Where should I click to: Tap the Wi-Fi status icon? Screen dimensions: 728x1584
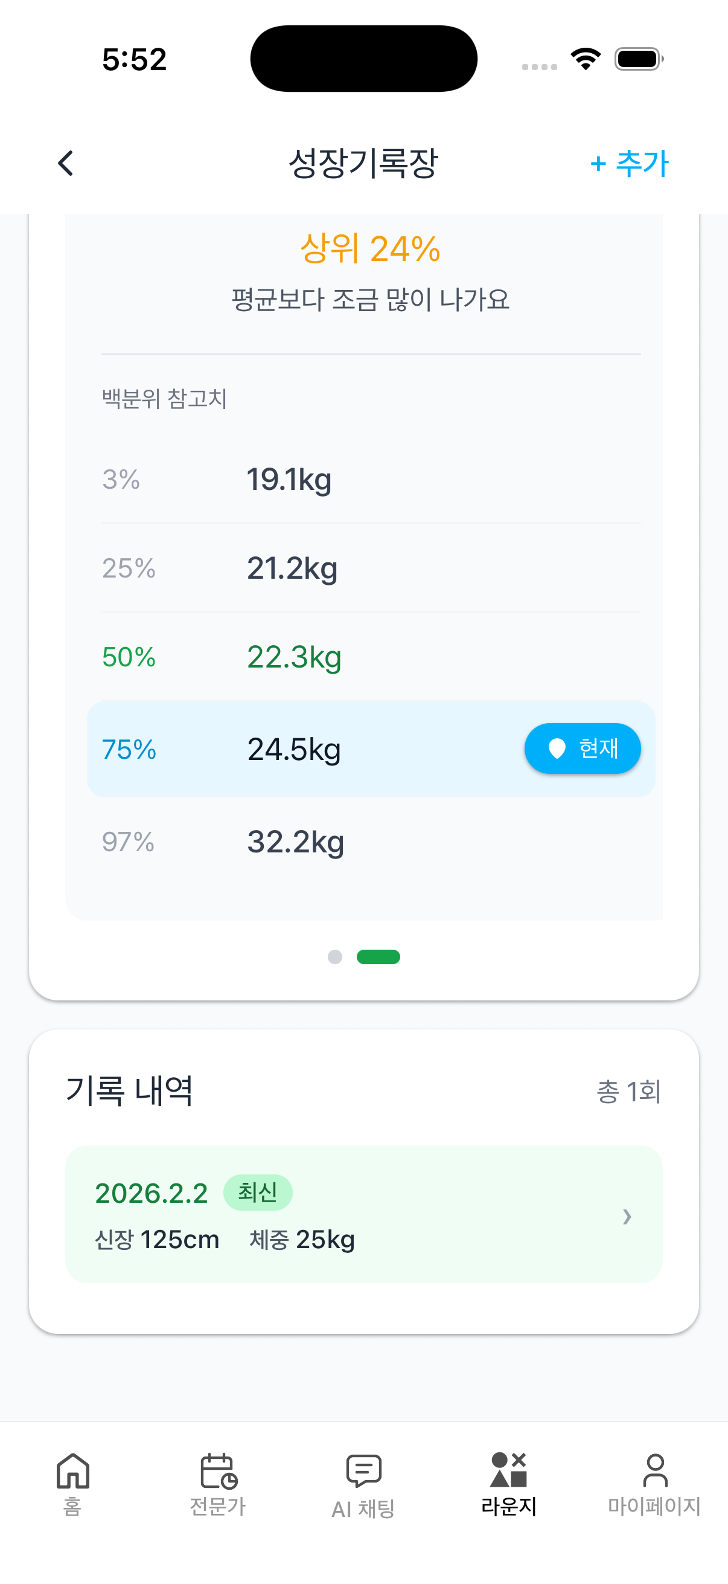tap(586, 59)
